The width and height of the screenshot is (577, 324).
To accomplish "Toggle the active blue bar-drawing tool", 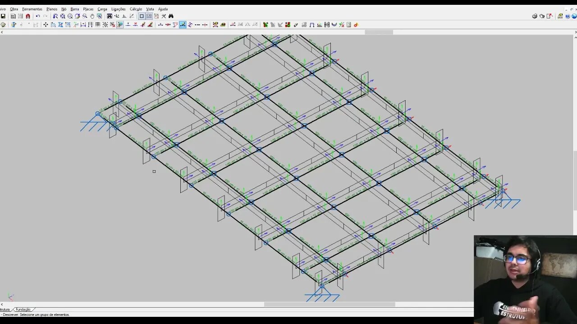I will click(183, 25).
